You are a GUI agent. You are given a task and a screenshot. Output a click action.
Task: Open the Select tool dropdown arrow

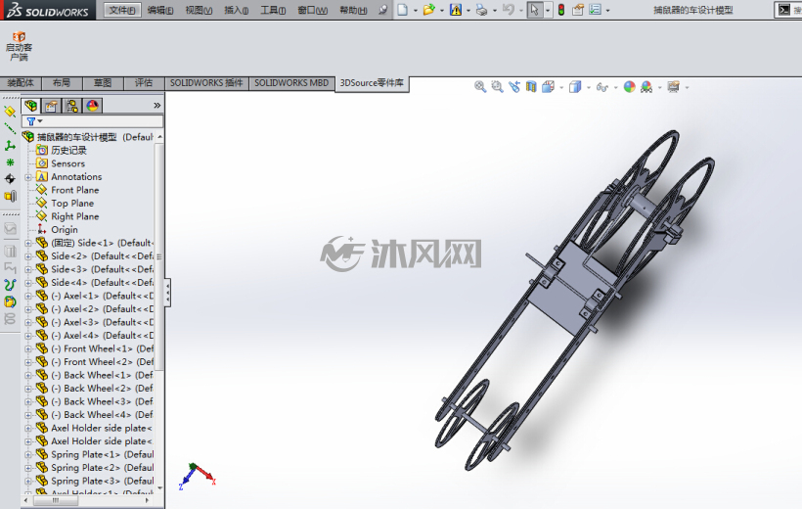548,10
